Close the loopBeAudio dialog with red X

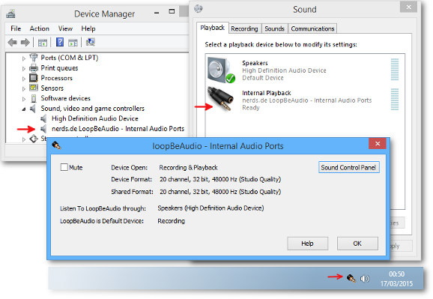coord(378,144)
